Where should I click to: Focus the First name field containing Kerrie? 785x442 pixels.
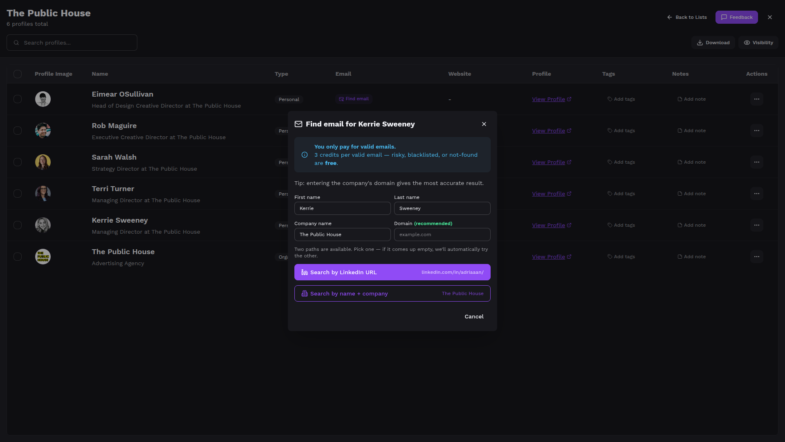pyautogui.click(x=343, y=208)
